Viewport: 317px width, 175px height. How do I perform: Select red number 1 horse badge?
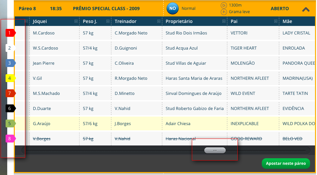[11, 33]
